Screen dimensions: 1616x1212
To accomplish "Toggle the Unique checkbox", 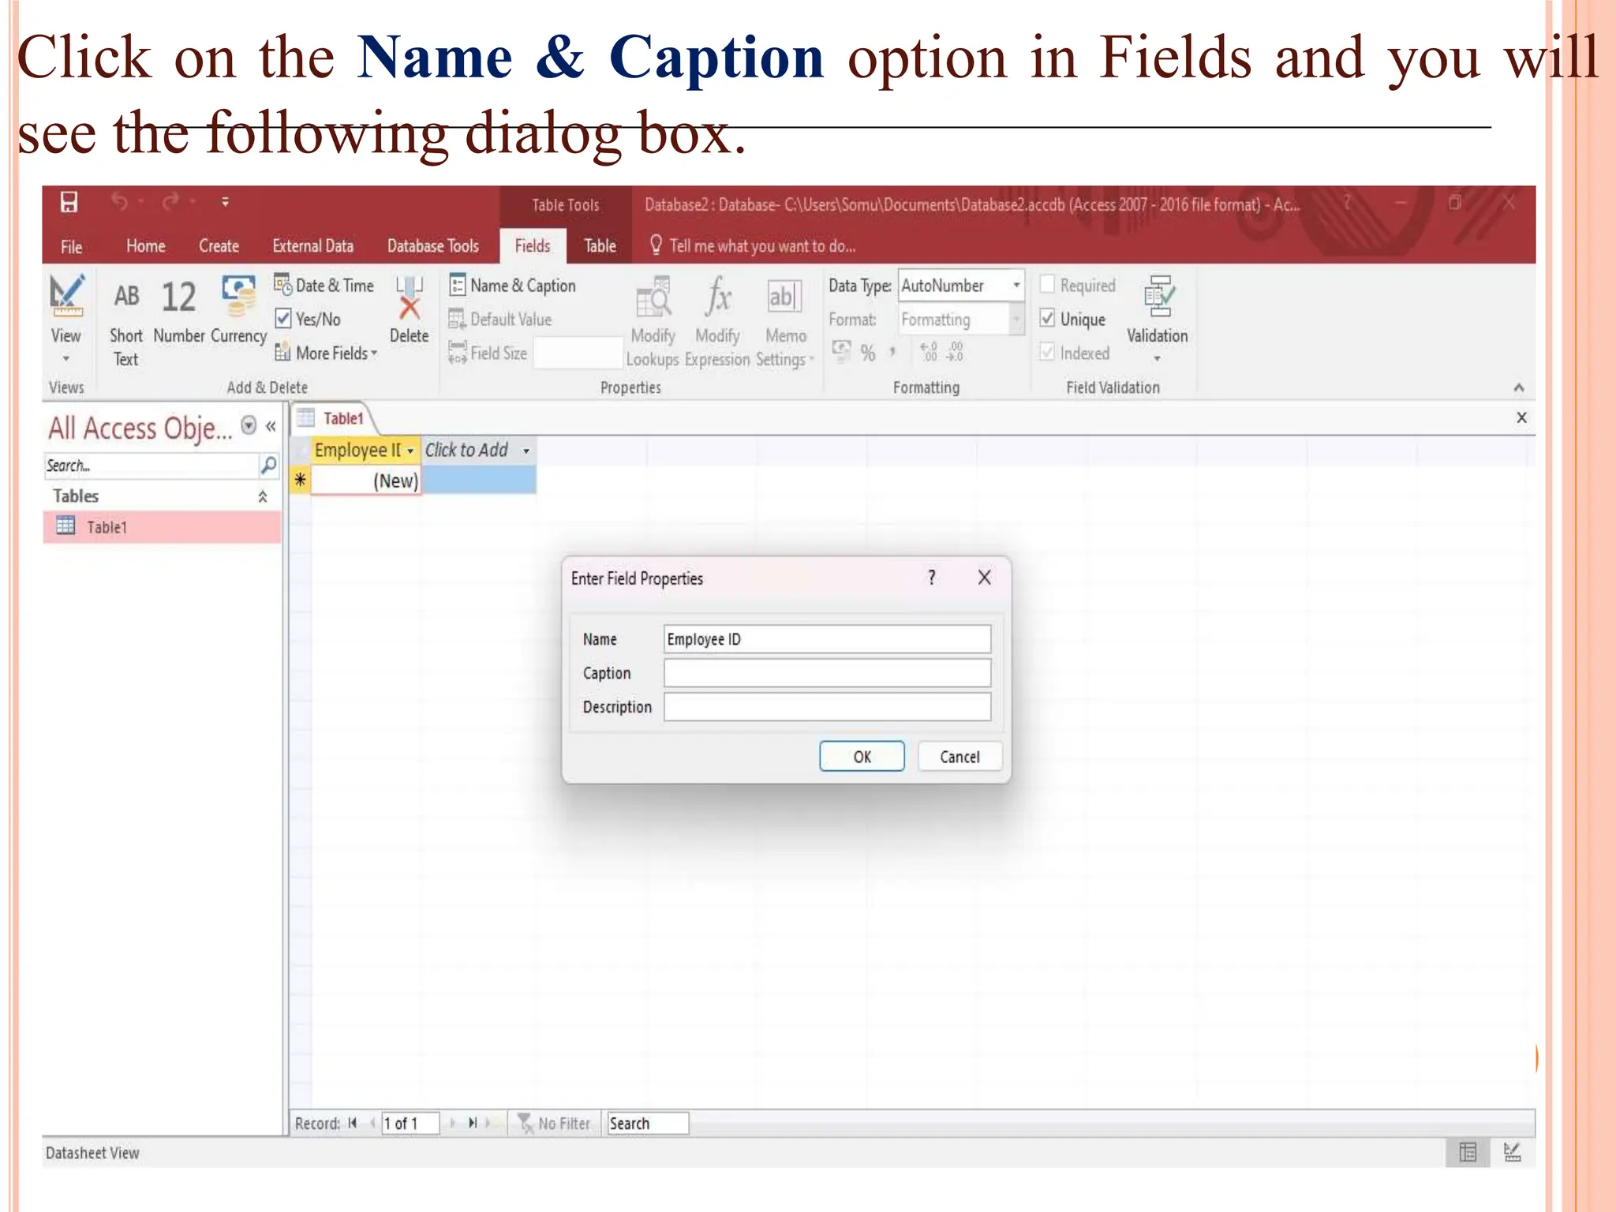I will [x=1047, y=318].
